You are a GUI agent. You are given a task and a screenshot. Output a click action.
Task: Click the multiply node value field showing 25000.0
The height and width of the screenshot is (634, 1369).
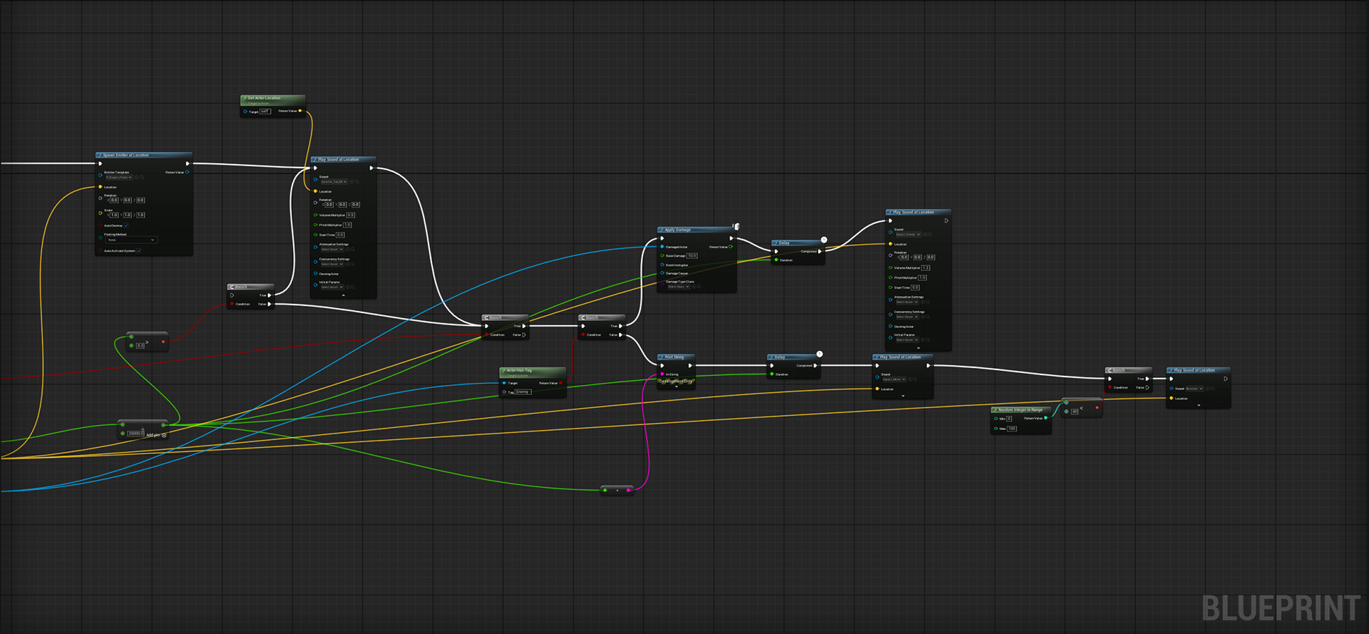pyautogui.click(x=135, y=434)
